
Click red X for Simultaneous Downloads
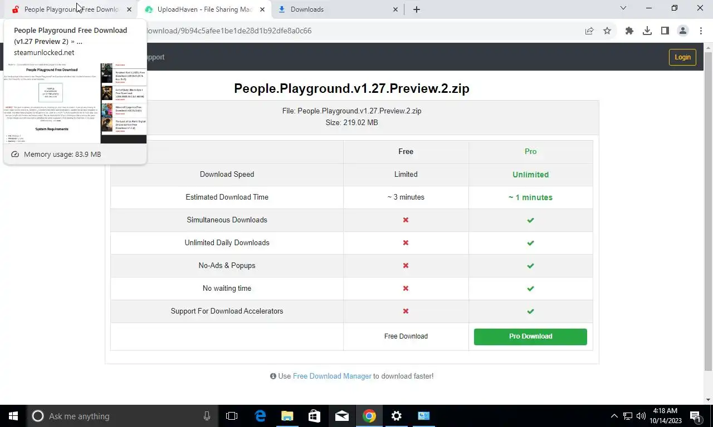(x=406, y=220)
